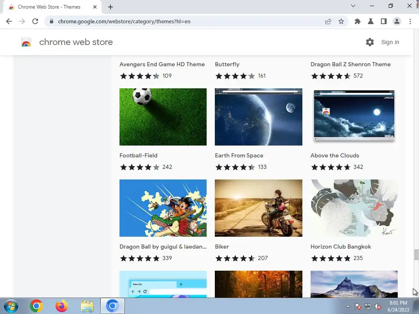Open a new tab with plus button
This screenshot has height=314, width=419.
[x=110, y=7]
